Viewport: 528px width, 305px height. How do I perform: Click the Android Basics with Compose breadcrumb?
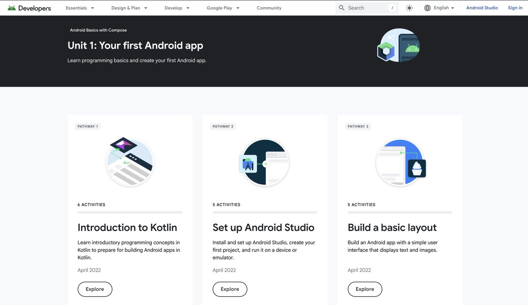99,30
